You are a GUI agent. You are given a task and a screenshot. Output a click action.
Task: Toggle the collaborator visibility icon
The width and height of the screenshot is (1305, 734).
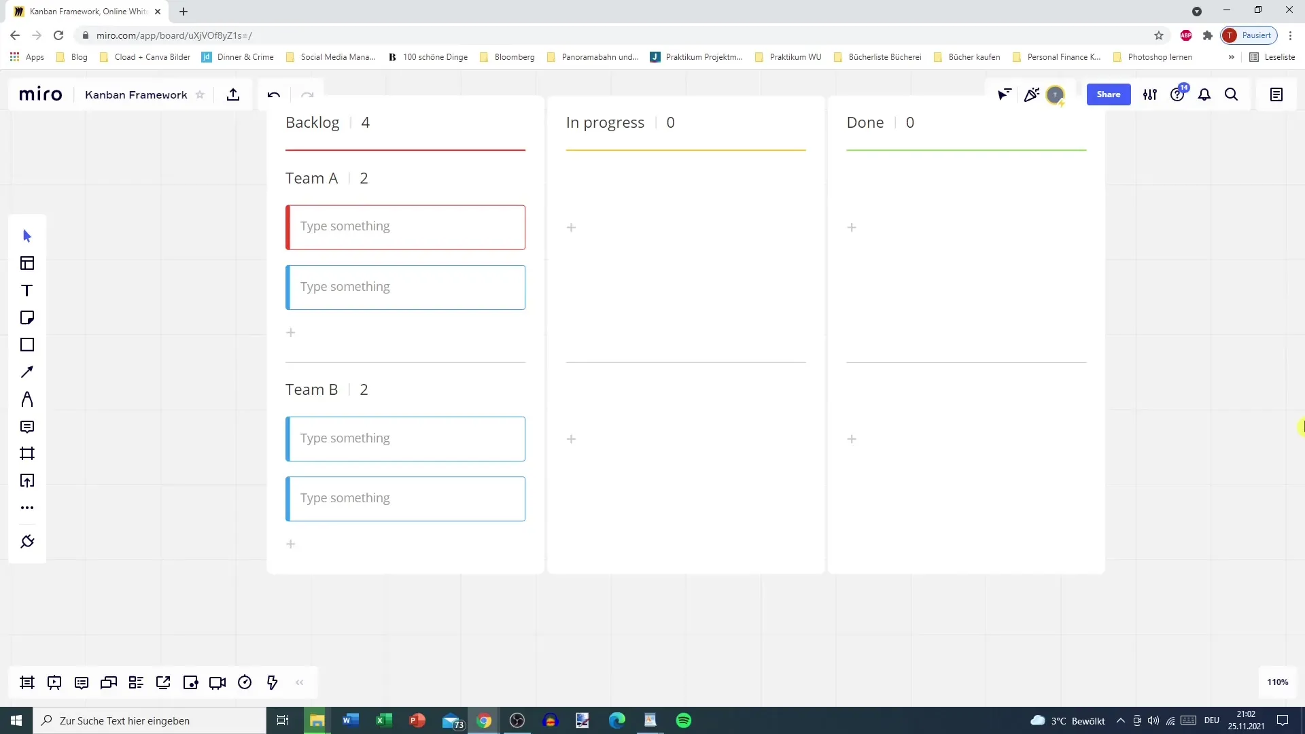coord(1006,95)
